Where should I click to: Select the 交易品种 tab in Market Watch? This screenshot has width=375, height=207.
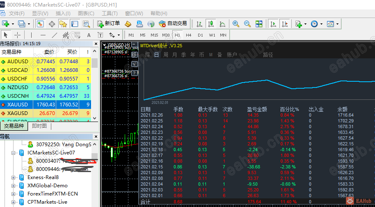14,126
